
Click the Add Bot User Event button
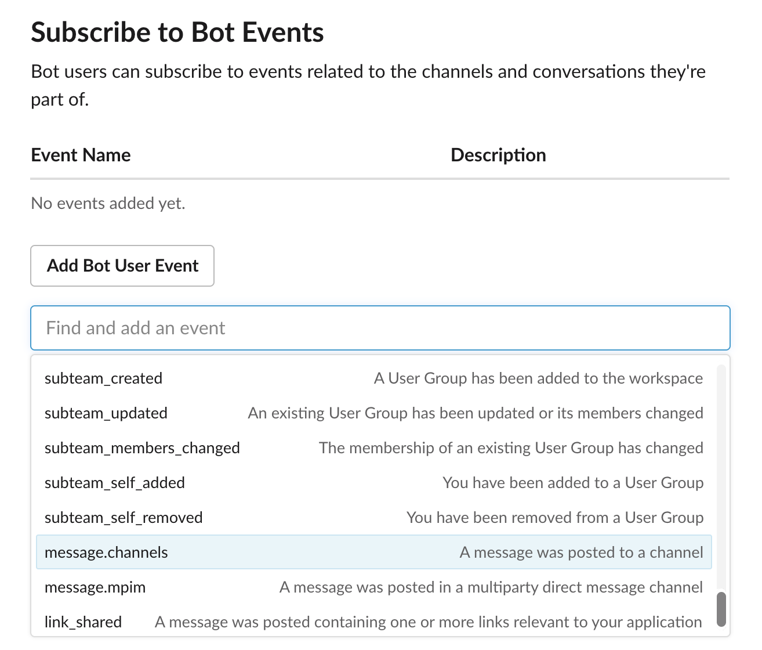(122, 266)
